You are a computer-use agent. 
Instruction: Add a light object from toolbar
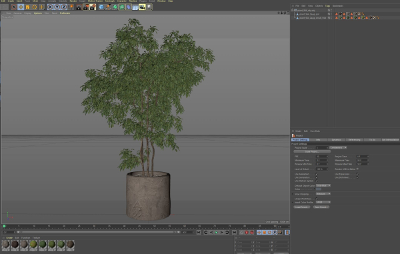click(x=149, y=7)
